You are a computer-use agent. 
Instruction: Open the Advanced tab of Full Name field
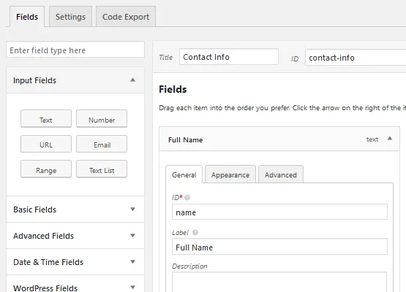tap(281, 174)
